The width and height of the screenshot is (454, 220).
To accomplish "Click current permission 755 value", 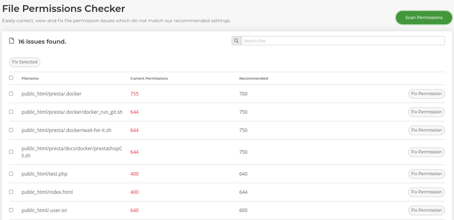I will pyautogui.click(x=134, y=94).
